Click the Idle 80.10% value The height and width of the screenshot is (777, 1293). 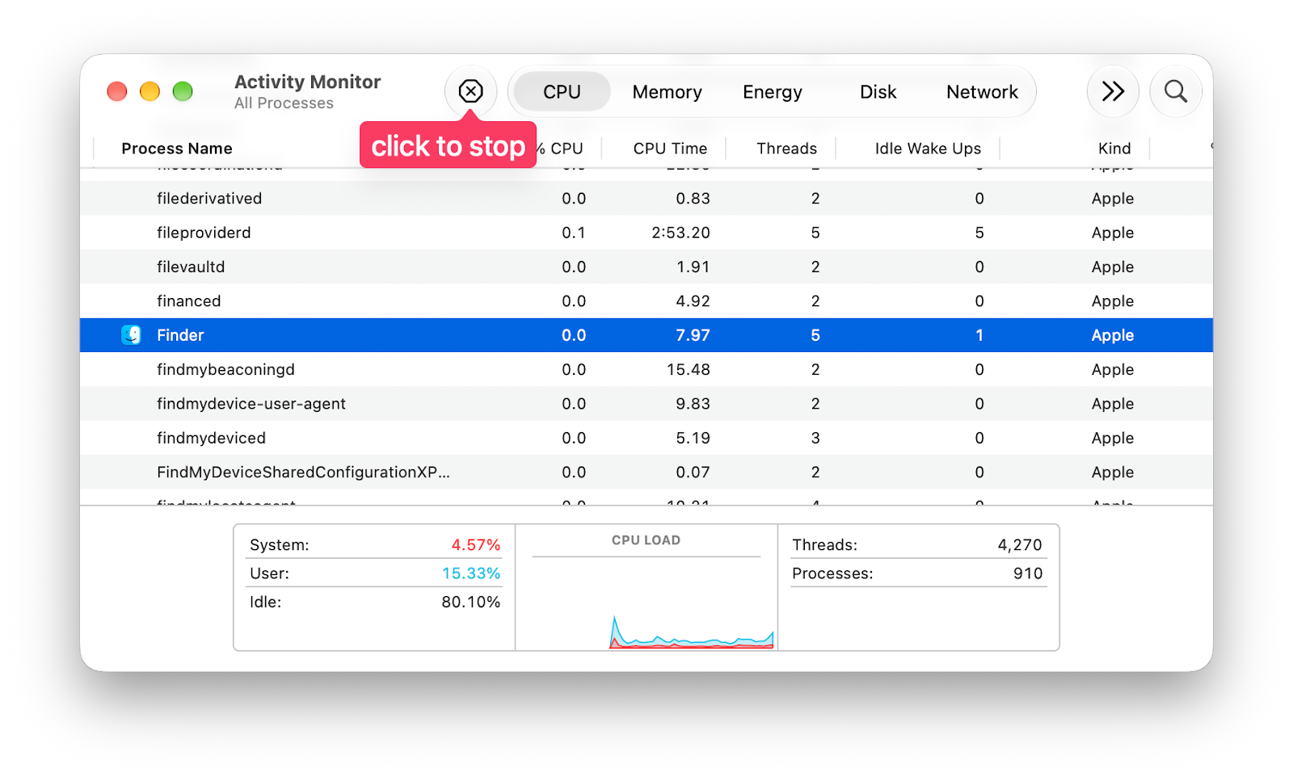[471, 602]
